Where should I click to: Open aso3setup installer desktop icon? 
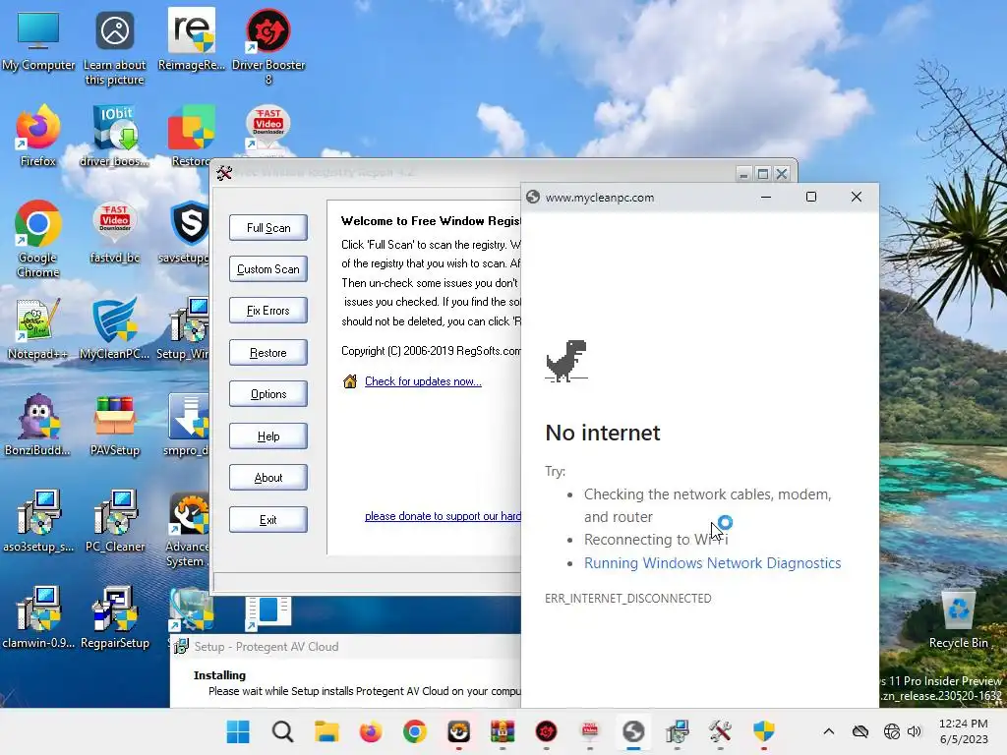point(38,521)
